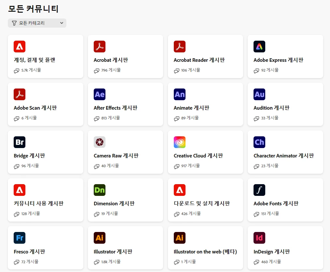Open Illustrator 게시판 title link

[113, 252]
